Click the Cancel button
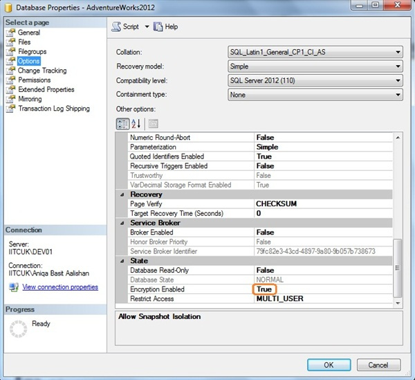Viewport: 415px width, 380px height. tap(378, 365)
